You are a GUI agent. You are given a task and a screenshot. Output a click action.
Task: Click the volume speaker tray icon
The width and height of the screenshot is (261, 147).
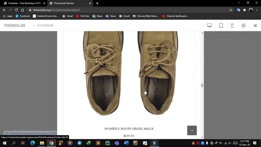pos(230,143)
